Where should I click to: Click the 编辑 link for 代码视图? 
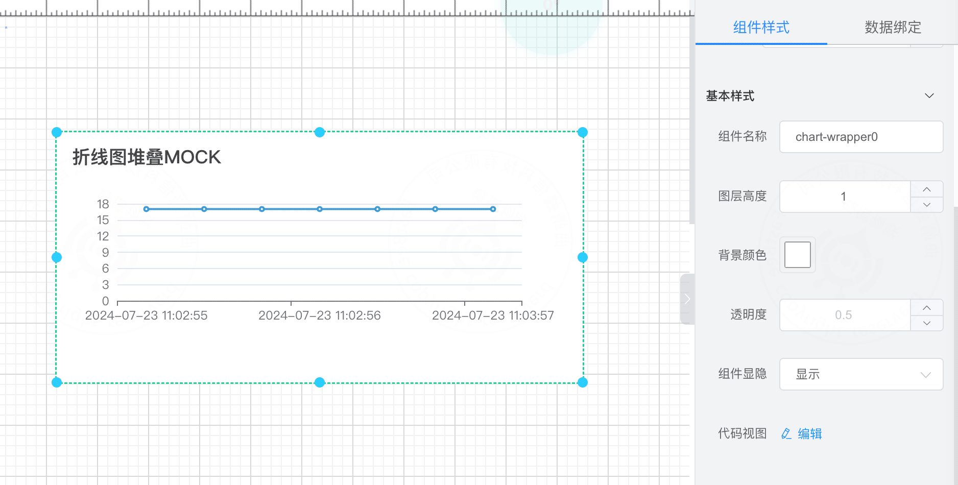(x=810, y=433)
